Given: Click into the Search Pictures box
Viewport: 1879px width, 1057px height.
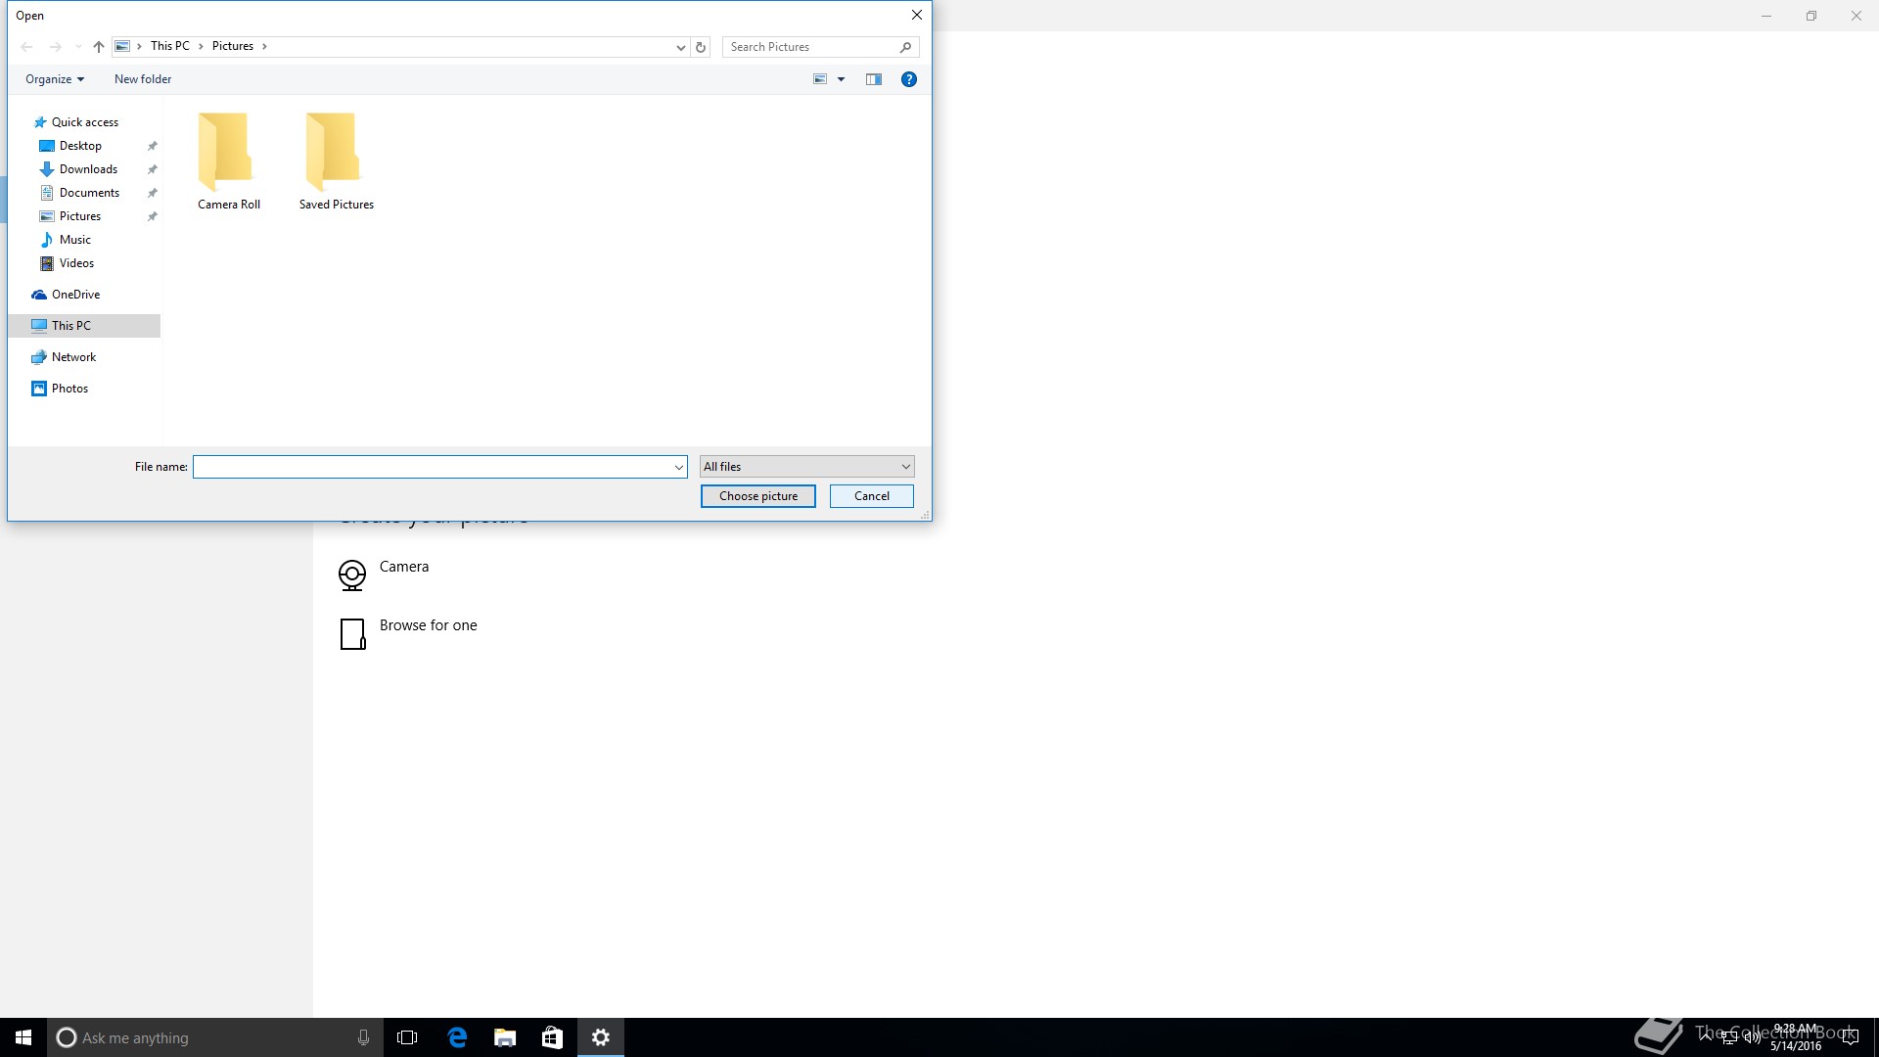Looking at the screenshot, I should pos(810,47).
